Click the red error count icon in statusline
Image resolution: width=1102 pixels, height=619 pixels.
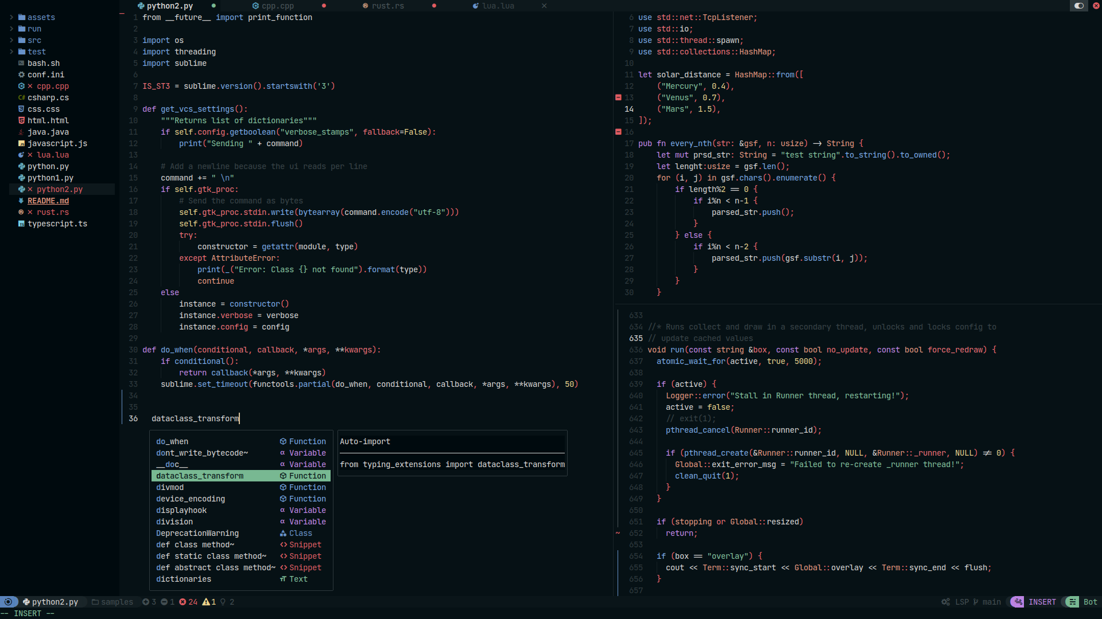point(183,602)
